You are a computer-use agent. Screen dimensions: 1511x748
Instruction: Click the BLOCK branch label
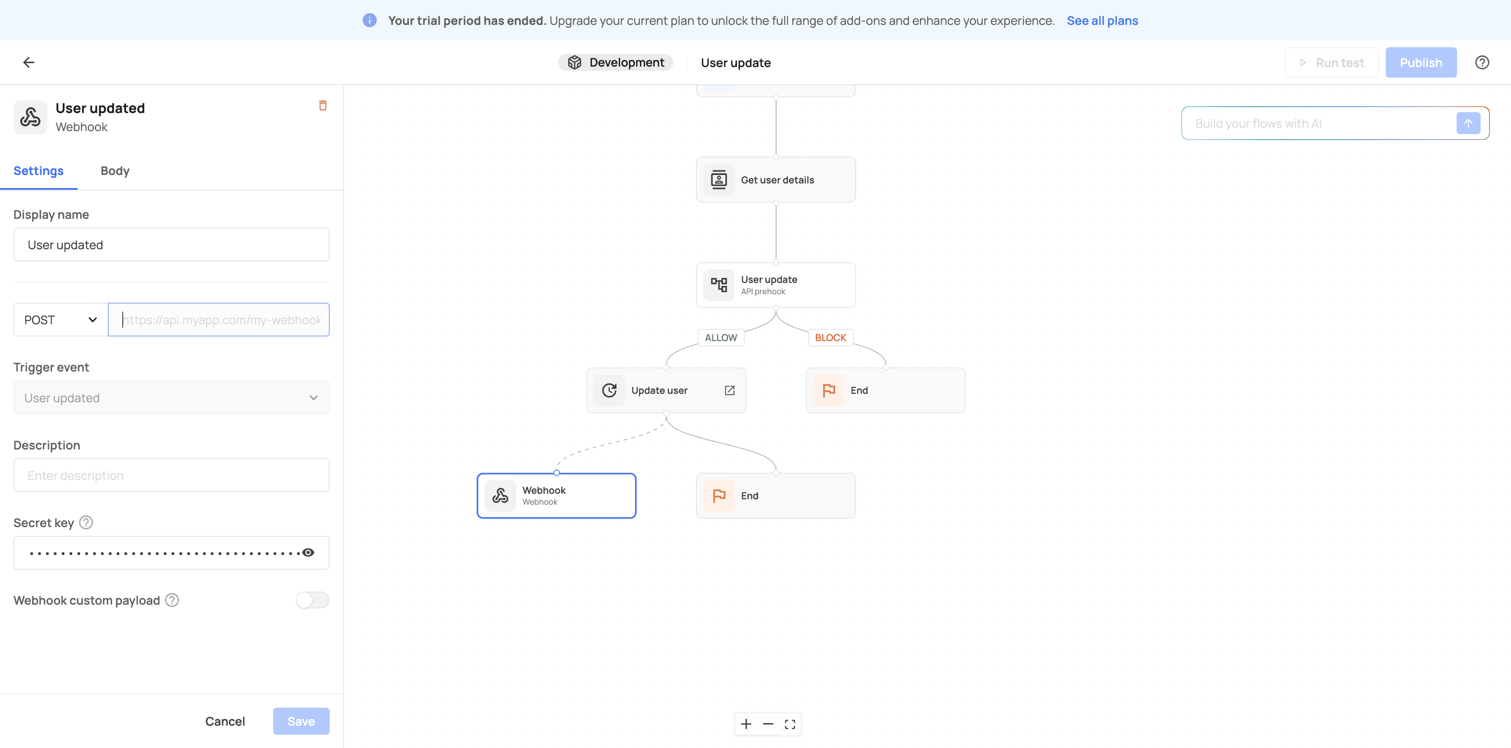tap(830, 337)
